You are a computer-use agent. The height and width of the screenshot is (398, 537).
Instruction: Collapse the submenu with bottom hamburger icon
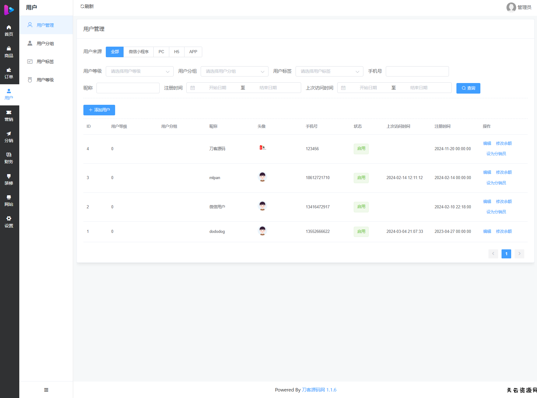46,390
